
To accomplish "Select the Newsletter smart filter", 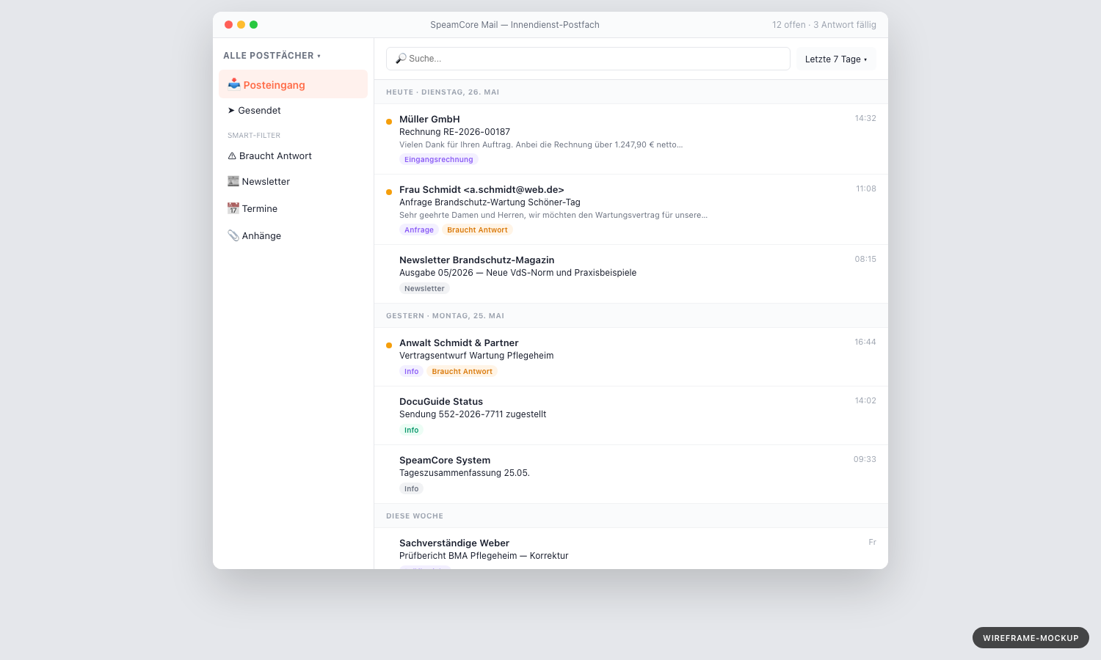I will pos(293,181).
